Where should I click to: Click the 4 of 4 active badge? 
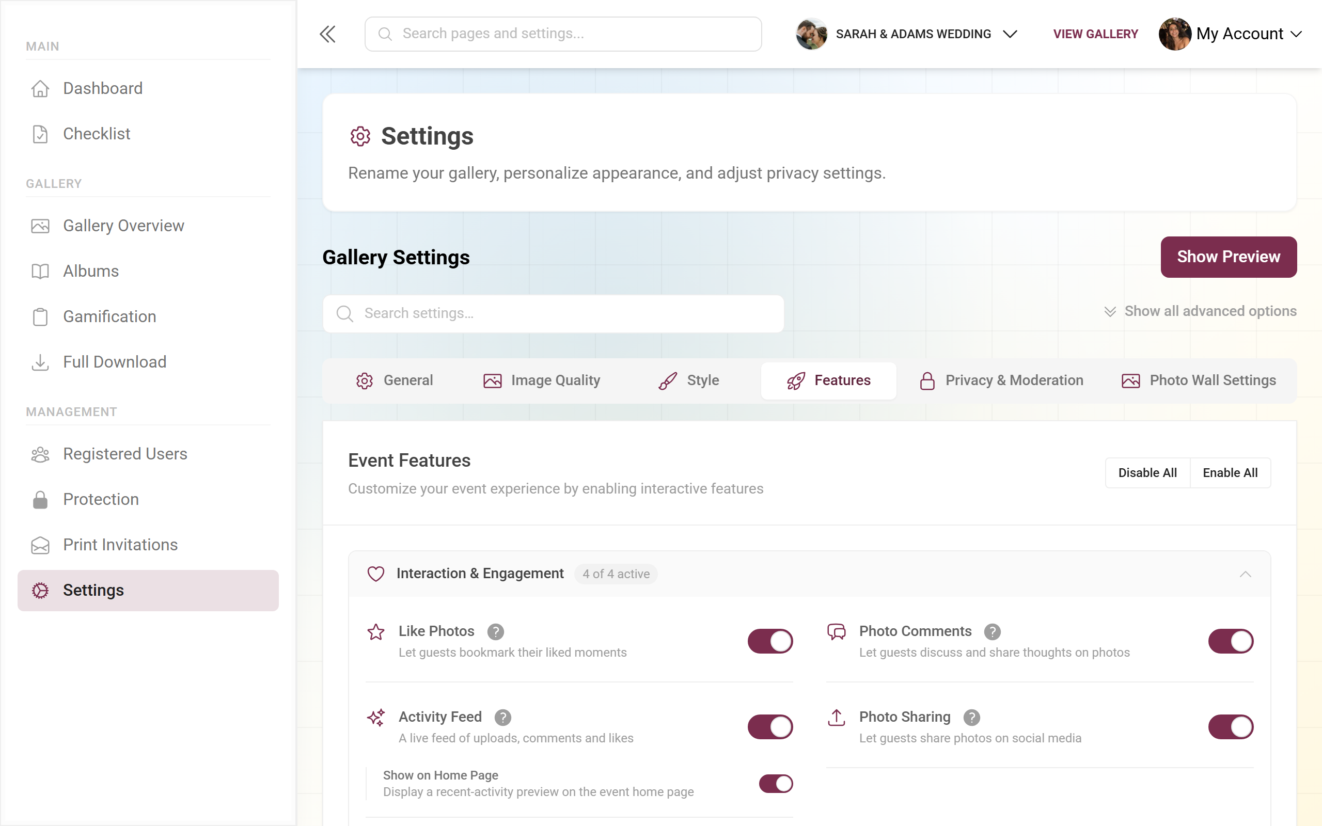[x=616, y=574]
